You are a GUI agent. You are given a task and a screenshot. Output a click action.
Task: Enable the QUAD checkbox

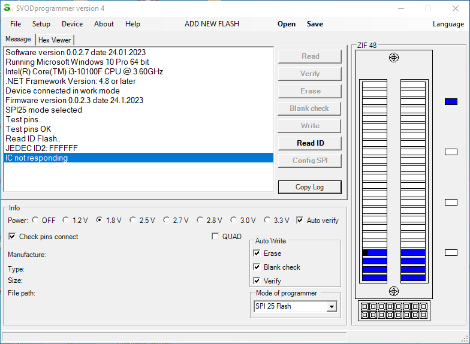click(216, 237)
